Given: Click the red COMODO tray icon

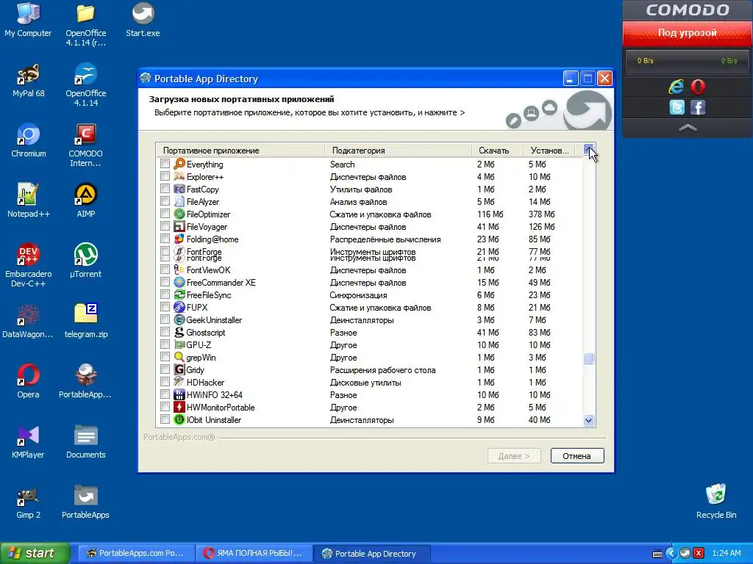Looking at the screenshot, I should click(x=699, y=553).
